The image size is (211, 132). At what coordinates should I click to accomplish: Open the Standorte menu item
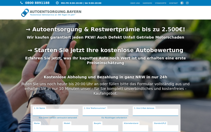[161, 3]
